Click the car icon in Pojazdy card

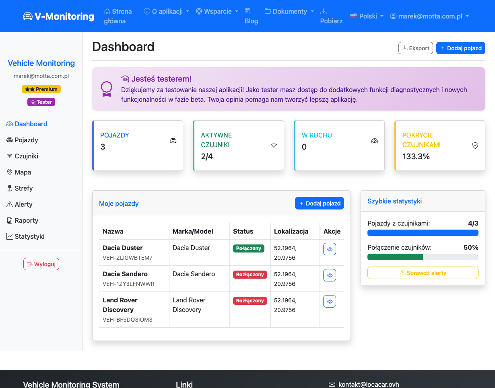173,141
